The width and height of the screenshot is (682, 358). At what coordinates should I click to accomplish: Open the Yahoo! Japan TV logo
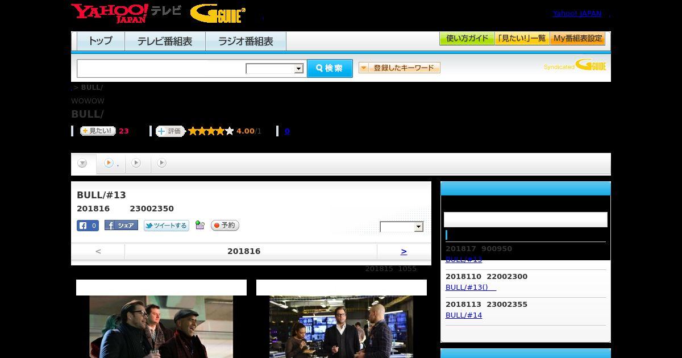pyautogui.click(x=126, y=13)
